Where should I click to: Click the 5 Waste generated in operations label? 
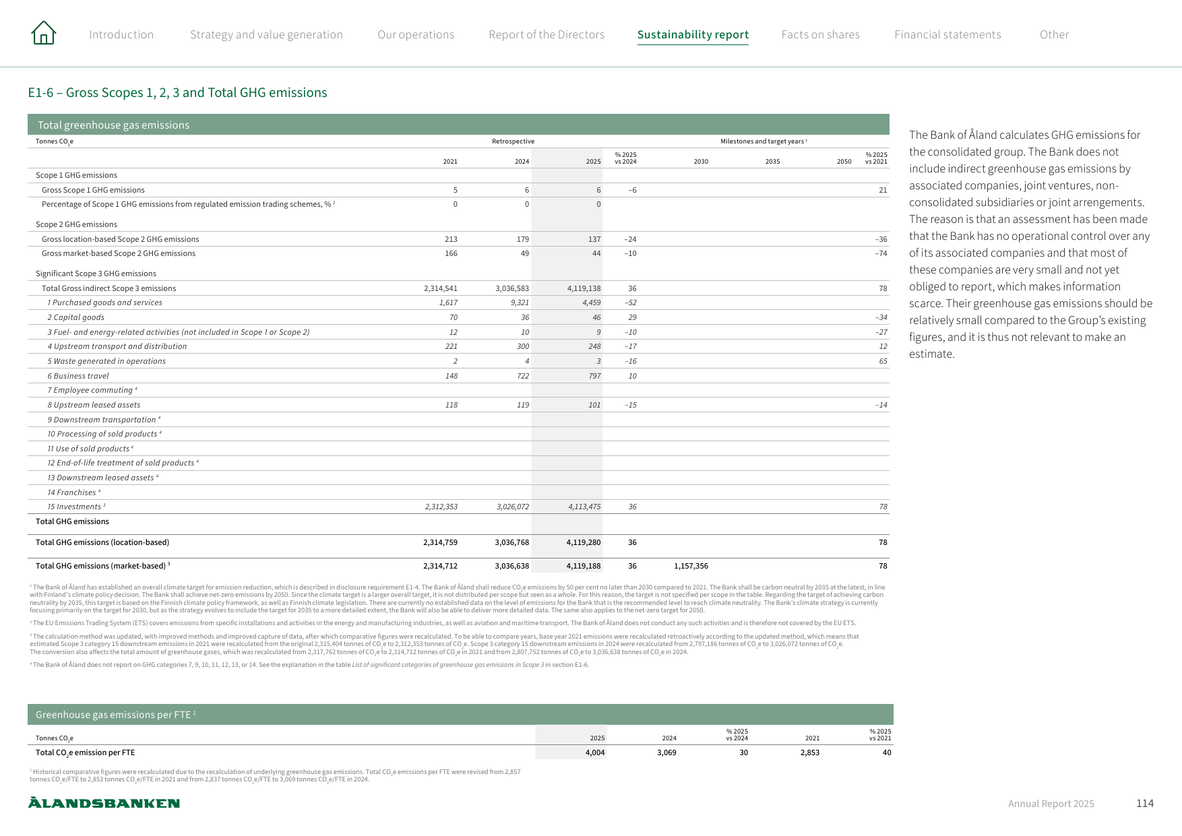point(106,361)
